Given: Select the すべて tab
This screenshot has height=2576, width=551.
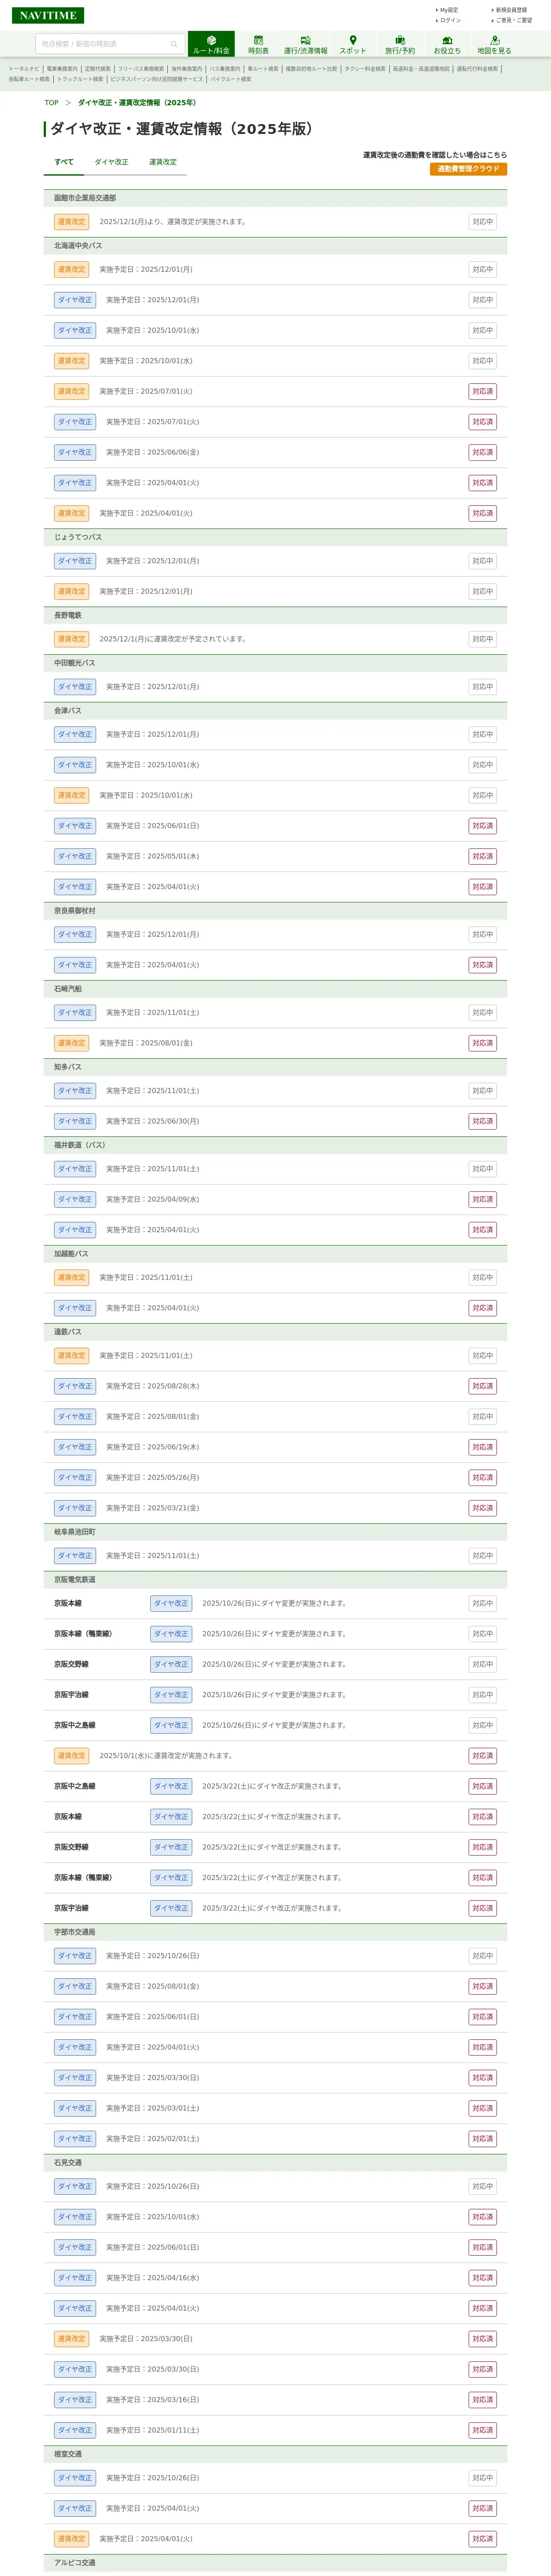Looking at the screenshot, I should [x=64, y=162].
